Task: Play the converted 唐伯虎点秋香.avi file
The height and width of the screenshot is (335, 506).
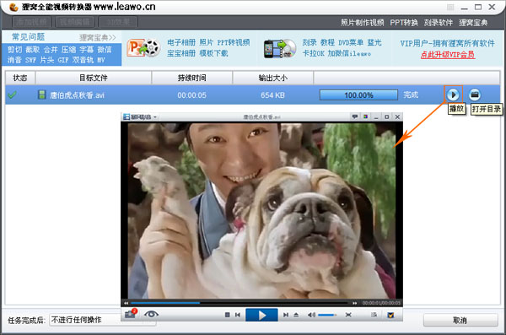Action: pos(453,95)
